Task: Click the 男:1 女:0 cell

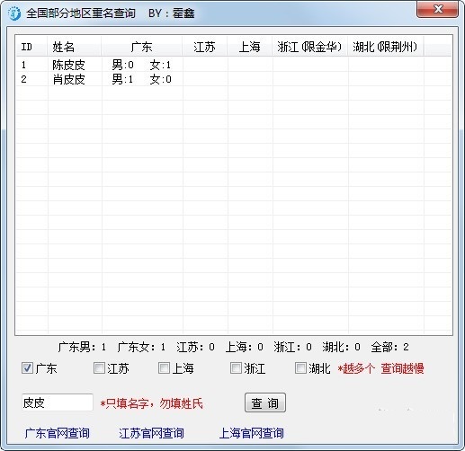Action: pyautogui.click(x=141, y=79)
